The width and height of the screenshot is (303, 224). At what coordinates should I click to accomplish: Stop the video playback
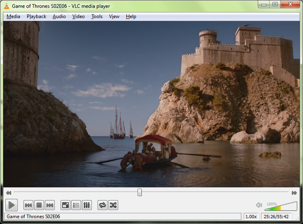[x=39, y=205]
